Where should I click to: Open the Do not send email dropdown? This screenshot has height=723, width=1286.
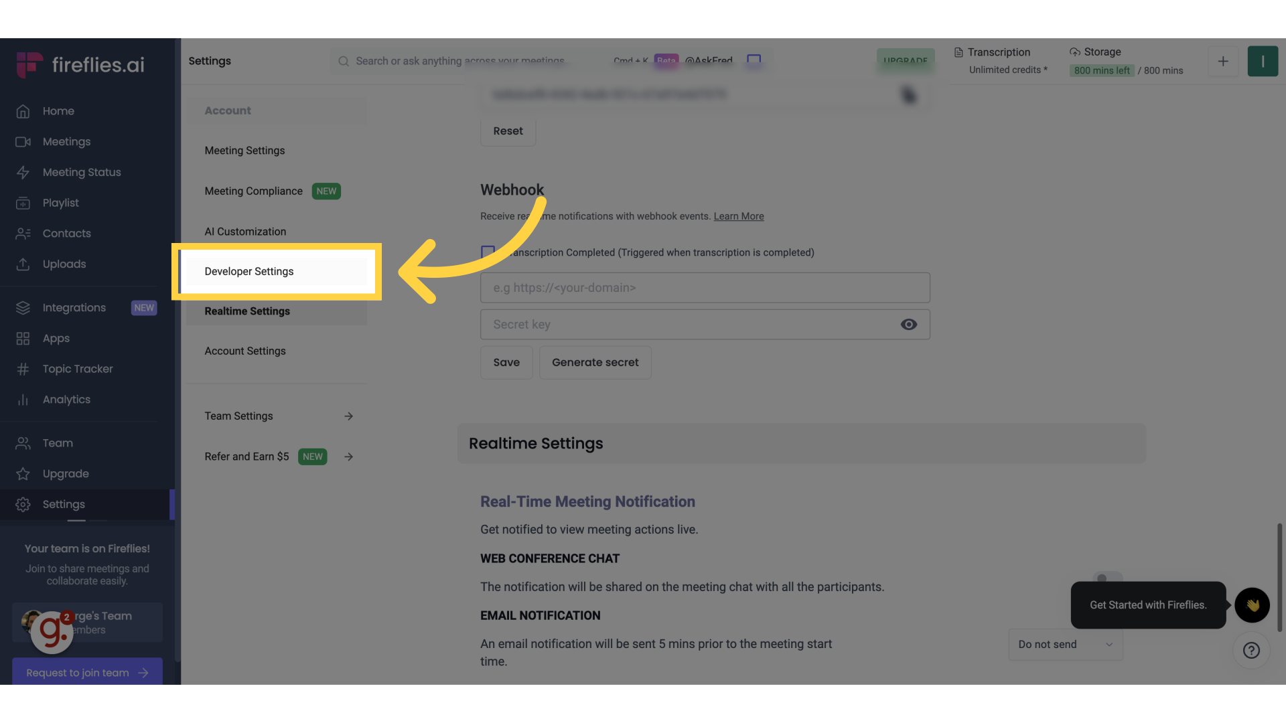1065,644
